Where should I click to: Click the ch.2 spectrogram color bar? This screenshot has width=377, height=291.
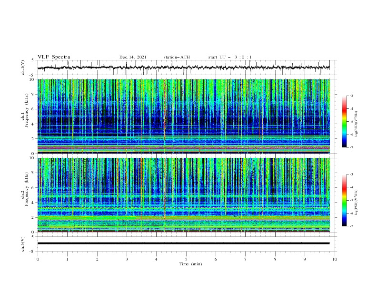(344, 200)
